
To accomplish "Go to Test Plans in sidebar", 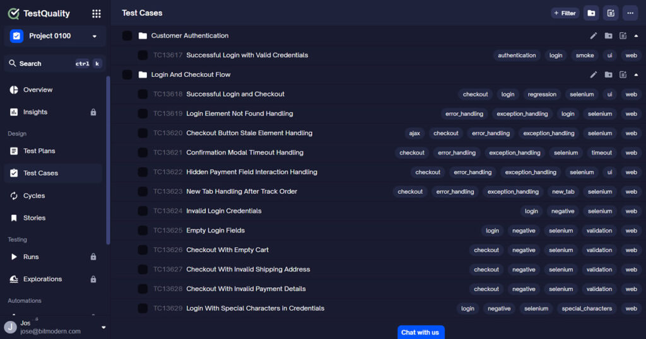I will tap(39, 151).
